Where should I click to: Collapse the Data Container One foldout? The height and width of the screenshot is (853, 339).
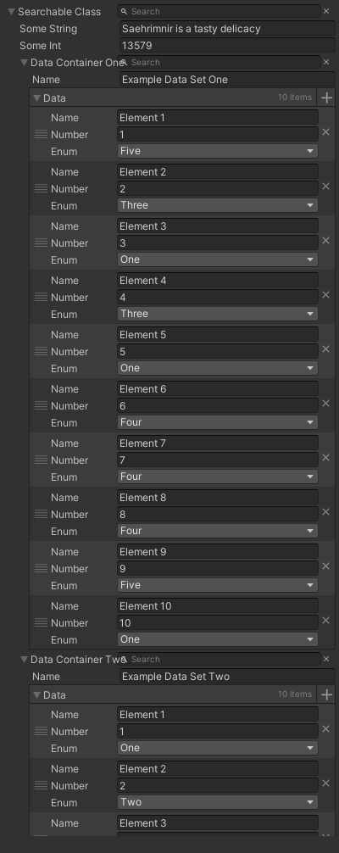[x=24, y=63]
